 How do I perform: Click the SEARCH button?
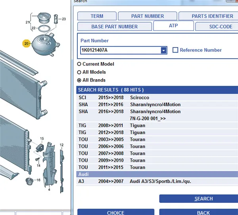point(199,199)
